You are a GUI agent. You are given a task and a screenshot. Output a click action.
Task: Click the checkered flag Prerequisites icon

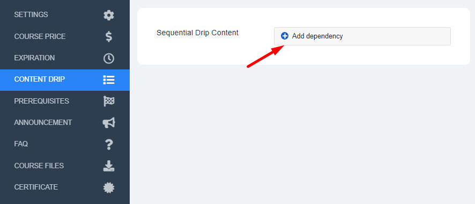click(x=109, y=101)
